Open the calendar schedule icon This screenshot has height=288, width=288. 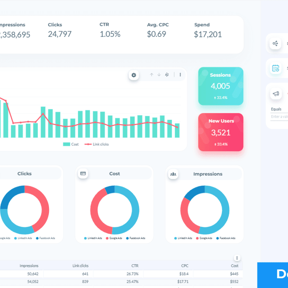tap(275, 68)
